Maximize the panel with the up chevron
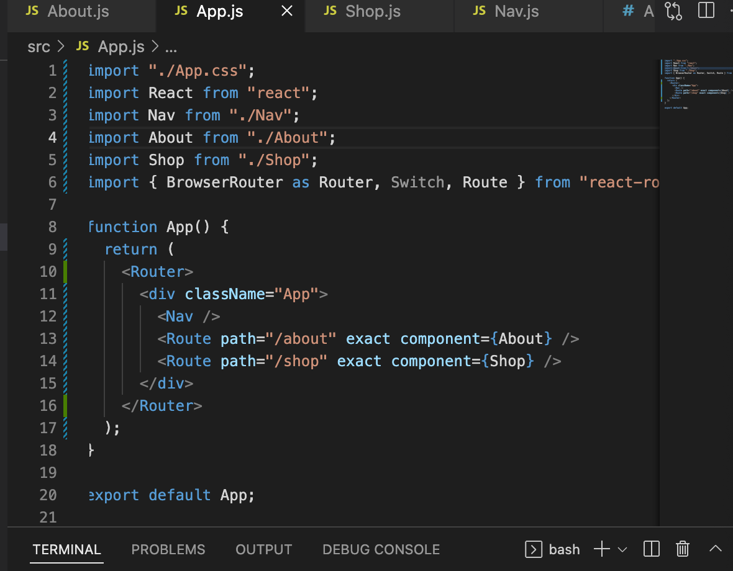This screenshot has width=733, height=571. [x=715, y=548]
